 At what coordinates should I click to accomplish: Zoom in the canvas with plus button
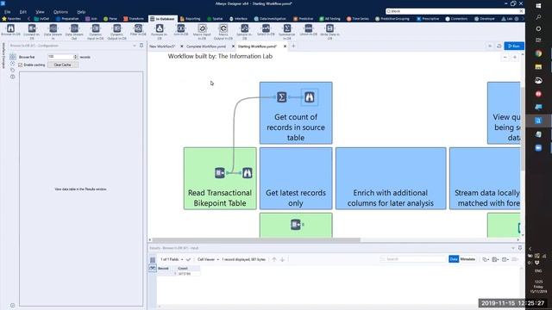click(515, 58)
